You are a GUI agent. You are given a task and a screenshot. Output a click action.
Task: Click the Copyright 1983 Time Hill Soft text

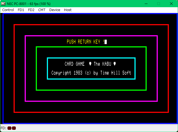[91, 73]
